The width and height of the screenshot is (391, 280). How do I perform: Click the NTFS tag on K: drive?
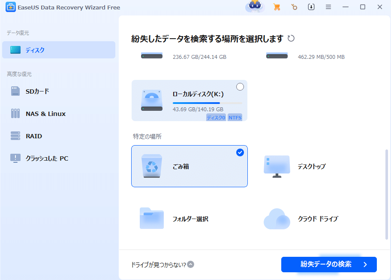click(235, 118)
